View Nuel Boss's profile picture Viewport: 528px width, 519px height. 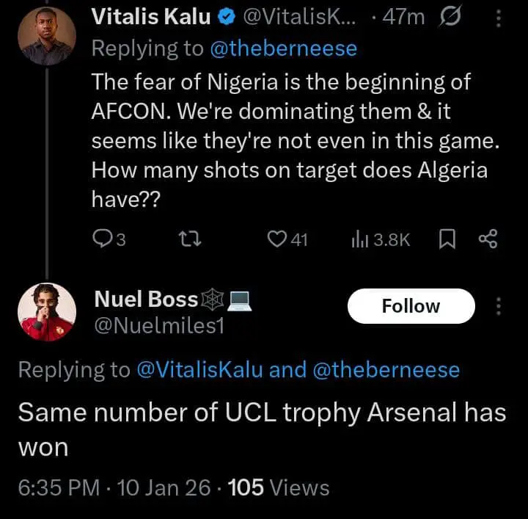coord(47,312)
